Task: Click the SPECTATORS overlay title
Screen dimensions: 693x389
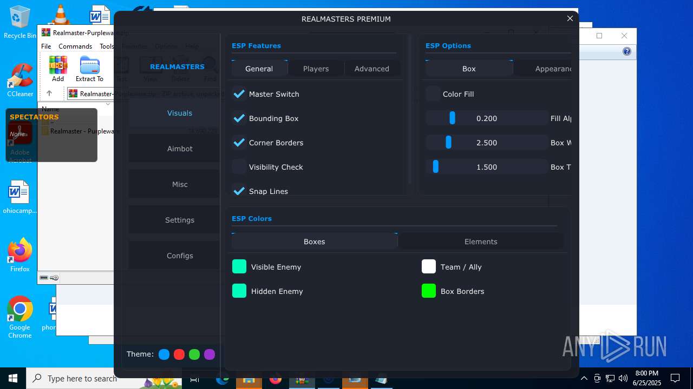Action: [x=34, y=117]
